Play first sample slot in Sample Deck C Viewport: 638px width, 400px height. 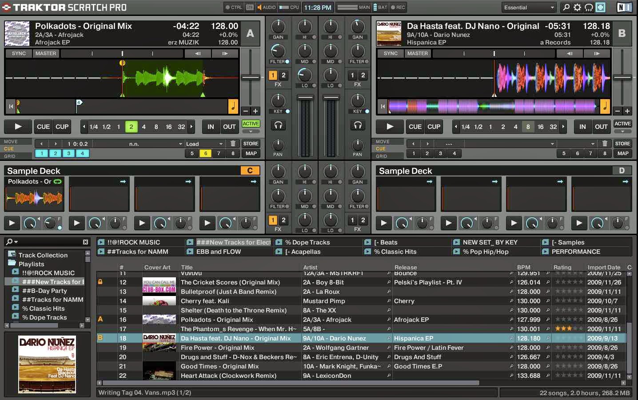pyautogui.click(x=12, y=223)
